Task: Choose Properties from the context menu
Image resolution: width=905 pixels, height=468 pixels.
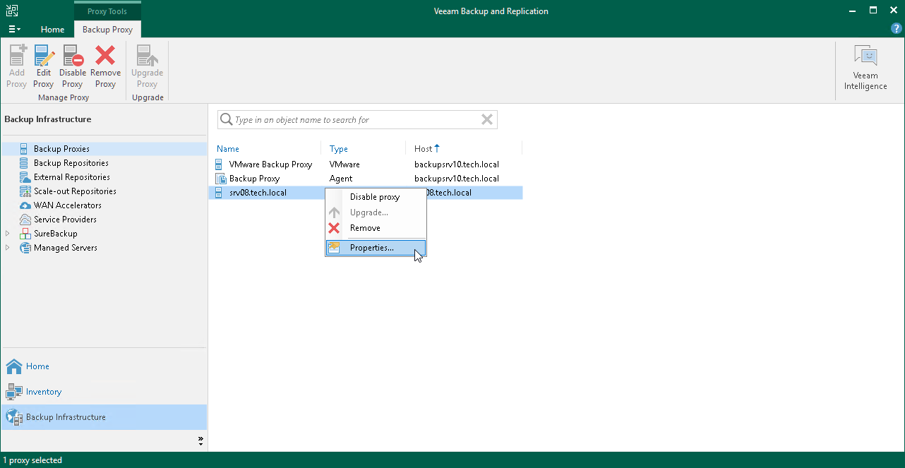Action: tap(371, 248)
